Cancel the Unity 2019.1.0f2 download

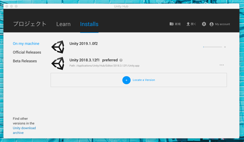(x=225, y=47)
